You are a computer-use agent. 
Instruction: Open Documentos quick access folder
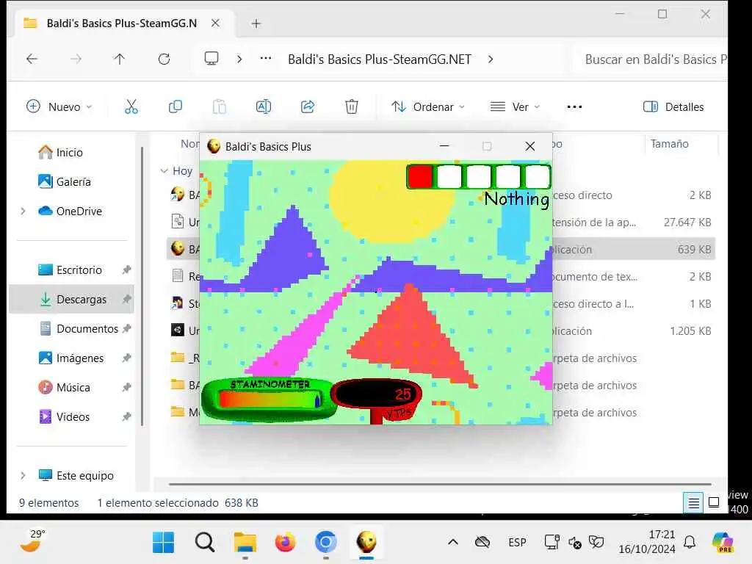[79, 328]
